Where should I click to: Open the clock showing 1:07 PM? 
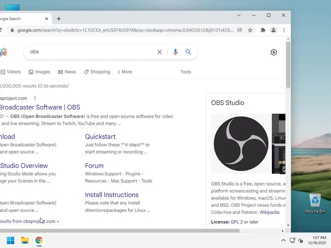(x=317, y=240)
